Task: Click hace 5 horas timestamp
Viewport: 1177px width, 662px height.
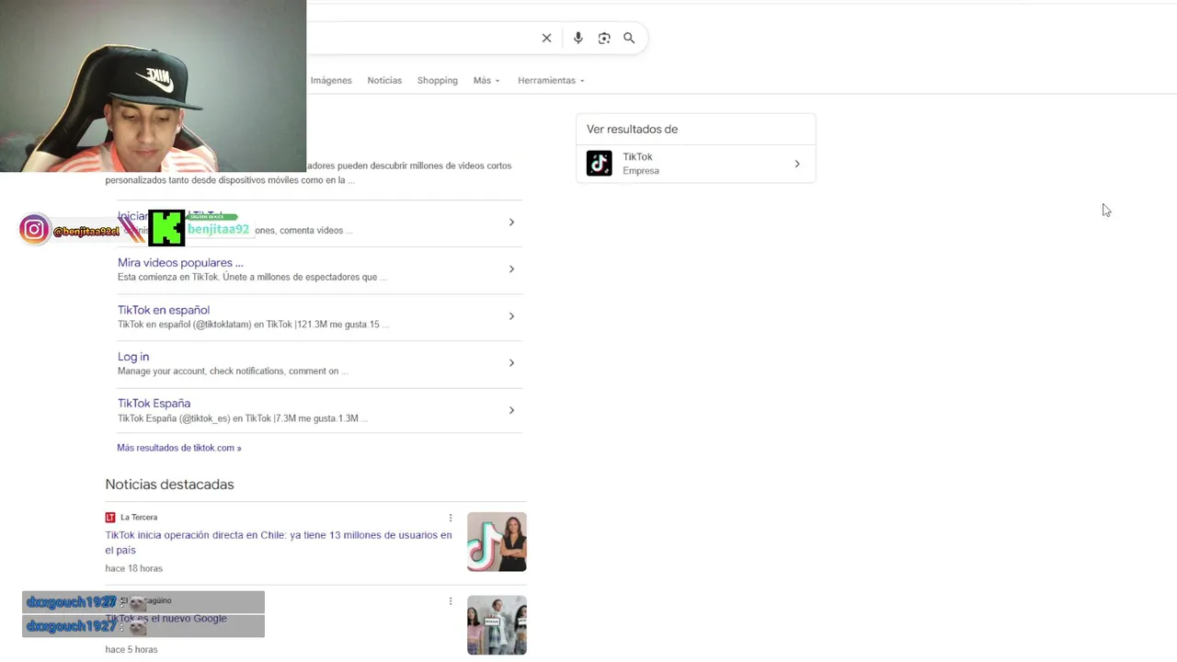Action: 131,649
